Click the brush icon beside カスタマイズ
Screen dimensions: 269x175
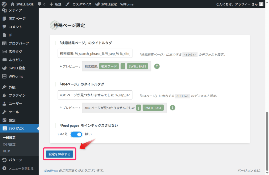pos(68,4)
